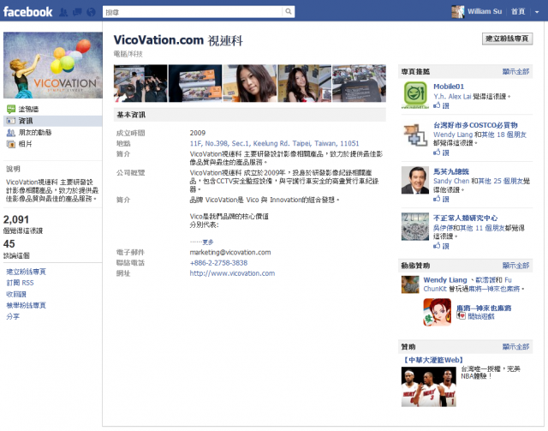Screen dimensions: 548x431
Task: Select 相片 photos tab in sidebar
Action: [x=25, y=144]
